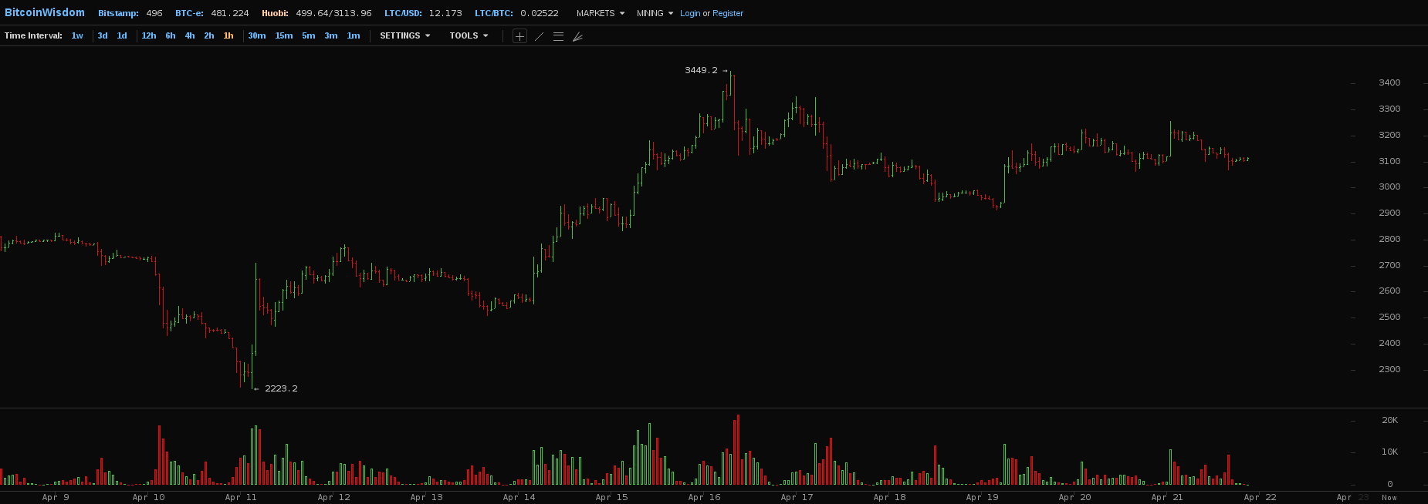Click the 3449.2 high price marker
This screenshot has height=504, width=1428.
[x=701, y=70]
